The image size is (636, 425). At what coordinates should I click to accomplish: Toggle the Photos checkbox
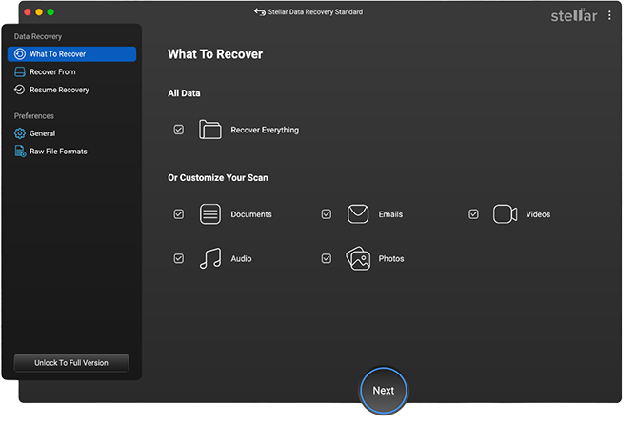point(327,258)
